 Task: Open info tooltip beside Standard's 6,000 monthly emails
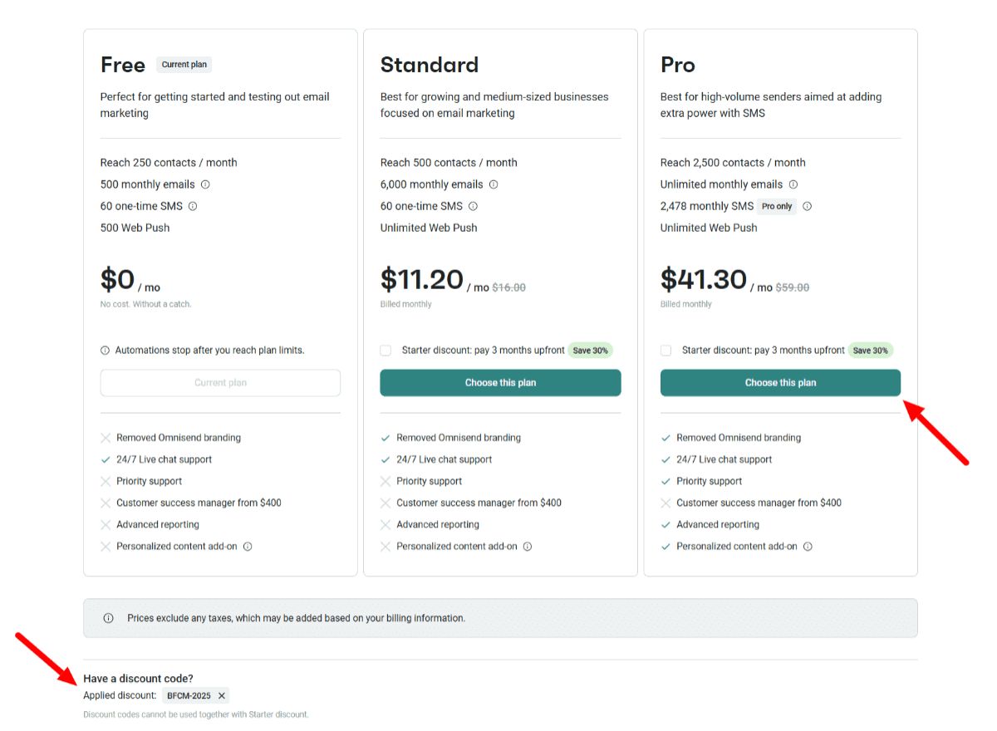click(x=493, y=184)
